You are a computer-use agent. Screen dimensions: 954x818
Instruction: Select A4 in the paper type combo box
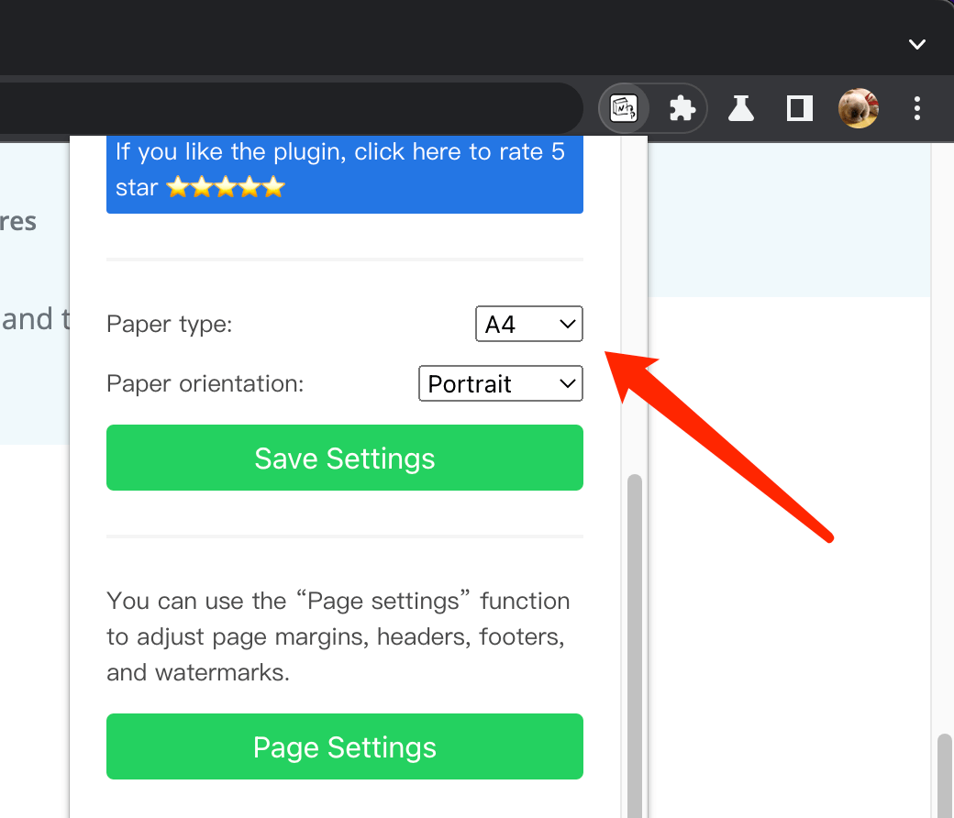(529, 324)
